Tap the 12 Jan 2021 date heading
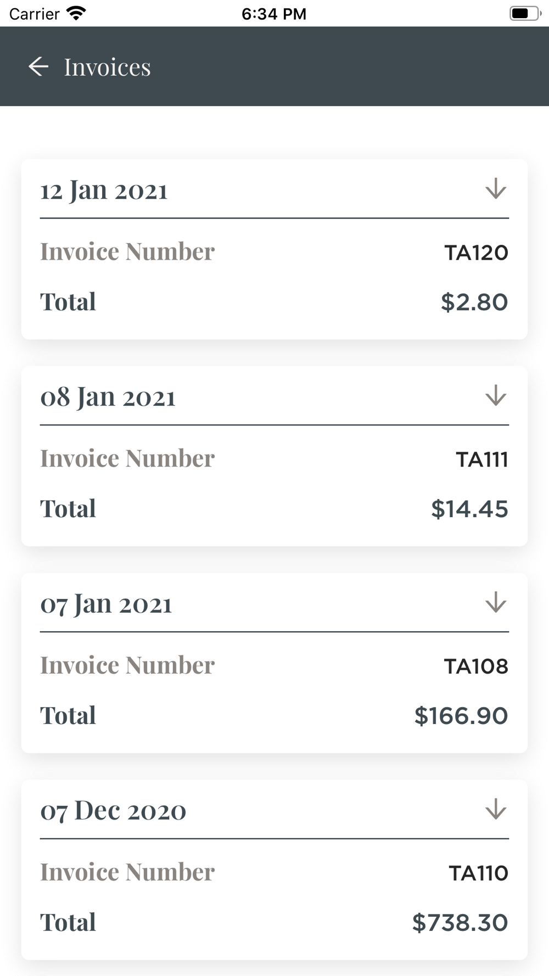This screenshot has height=976, width=549. click(104, 190)
